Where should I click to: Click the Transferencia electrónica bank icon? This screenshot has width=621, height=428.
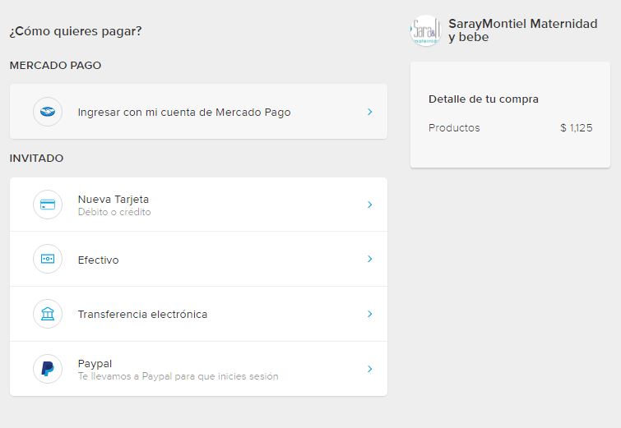coord(48,314)
